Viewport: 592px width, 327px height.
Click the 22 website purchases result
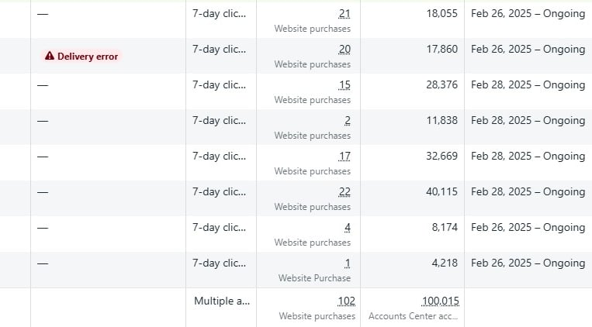click(x=344, y=192)
